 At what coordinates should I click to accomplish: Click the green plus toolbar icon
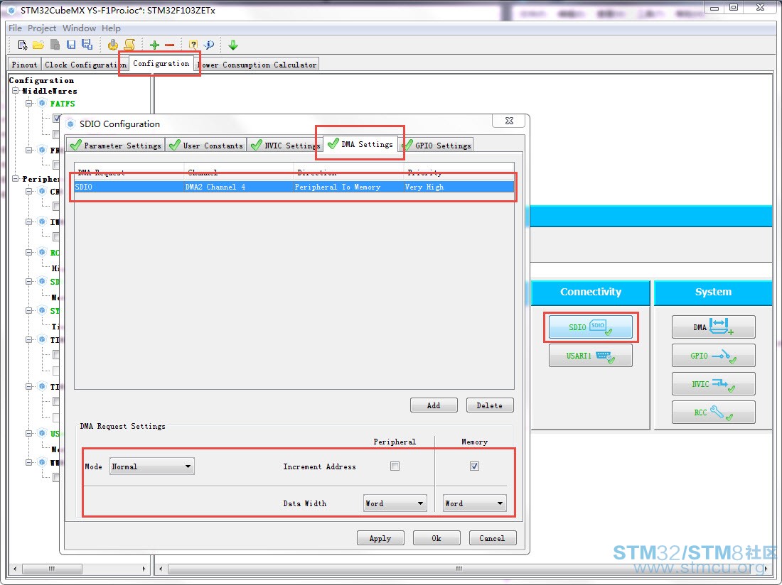tap(154, 45)
